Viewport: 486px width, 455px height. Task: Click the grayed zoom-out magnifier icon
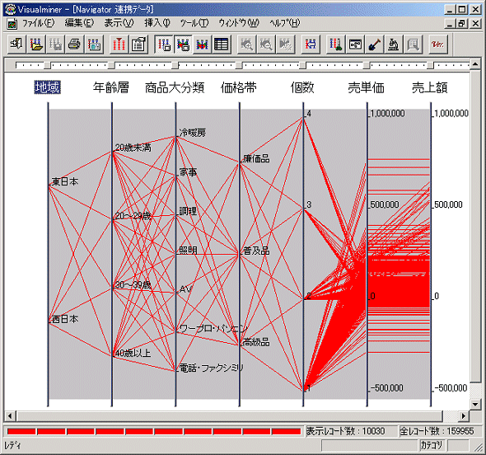click(266, 45)
